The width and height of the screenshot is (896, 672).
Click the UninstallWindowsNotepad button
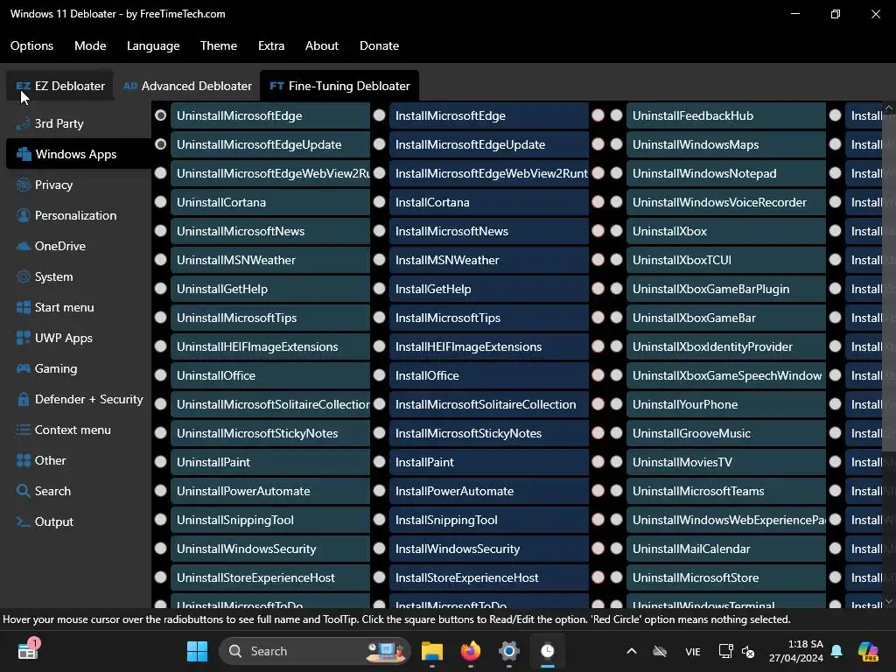(x=726, y=173)
